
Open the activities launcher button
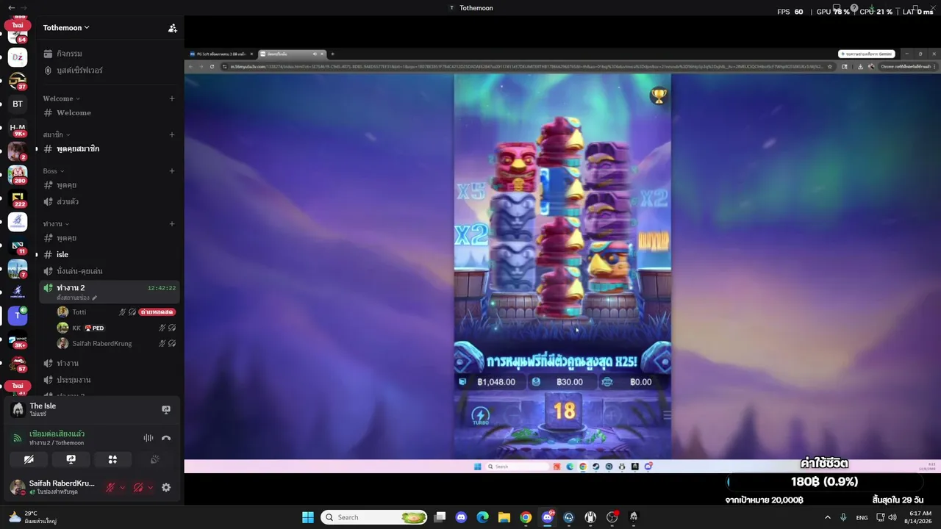[112, 459]
